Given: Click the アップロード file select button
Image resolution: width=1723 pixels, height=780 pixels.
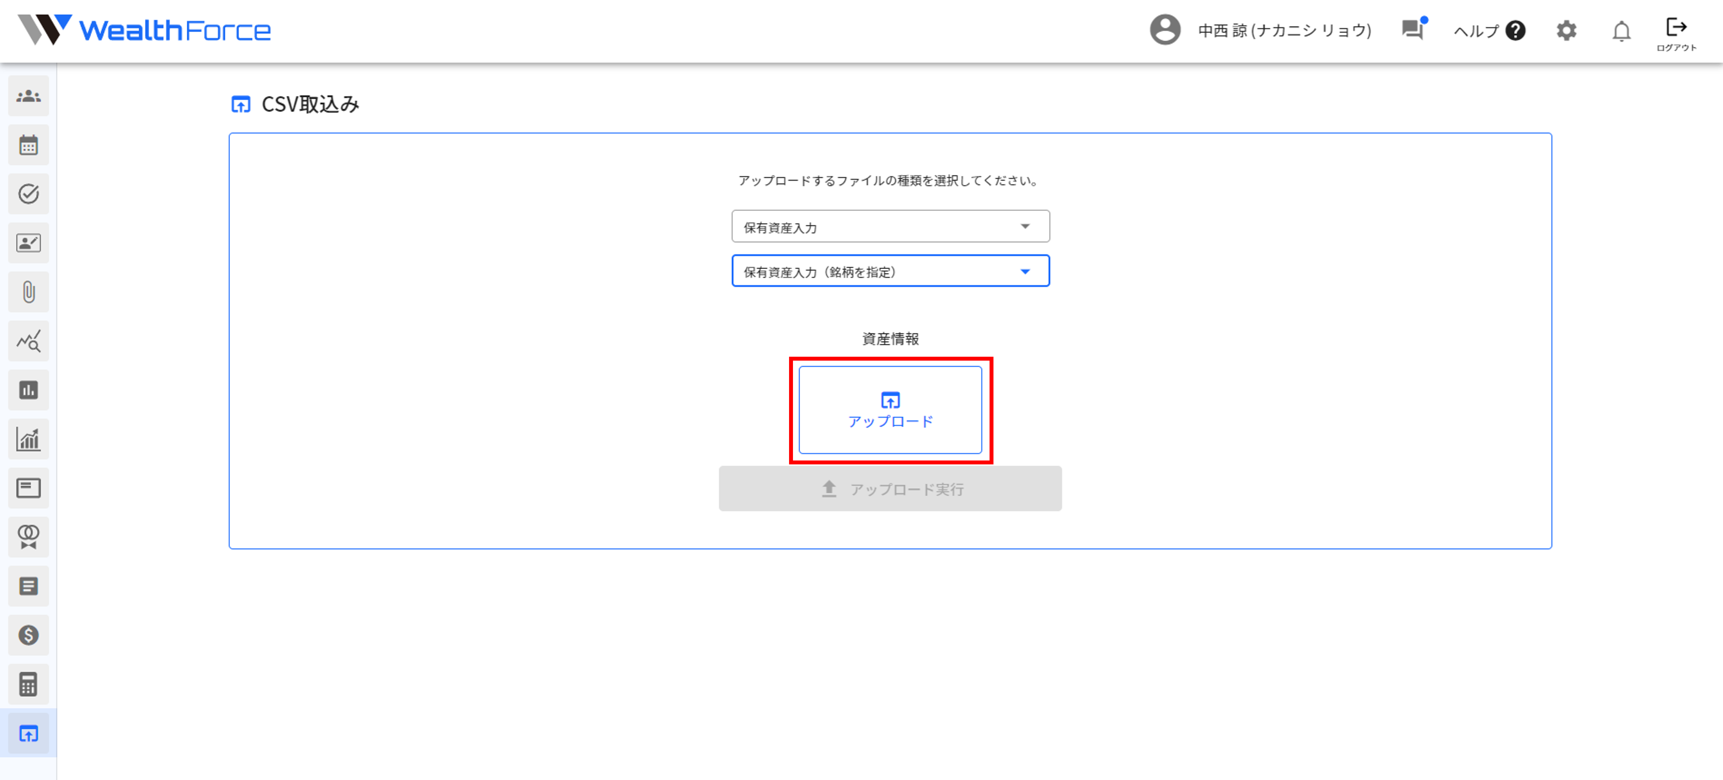Looking at the screenshot, I should (x=890, y=410).
